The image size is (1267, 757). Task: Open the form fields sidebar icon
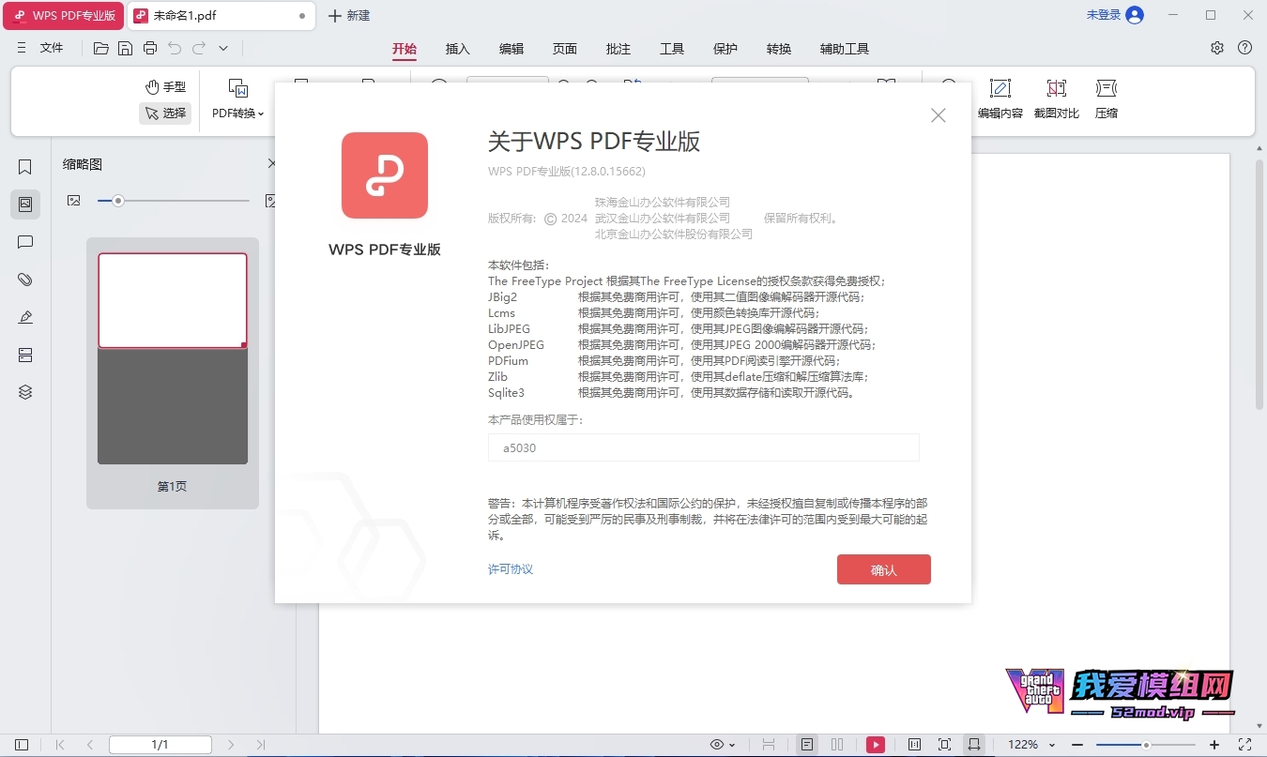point(25,355)
